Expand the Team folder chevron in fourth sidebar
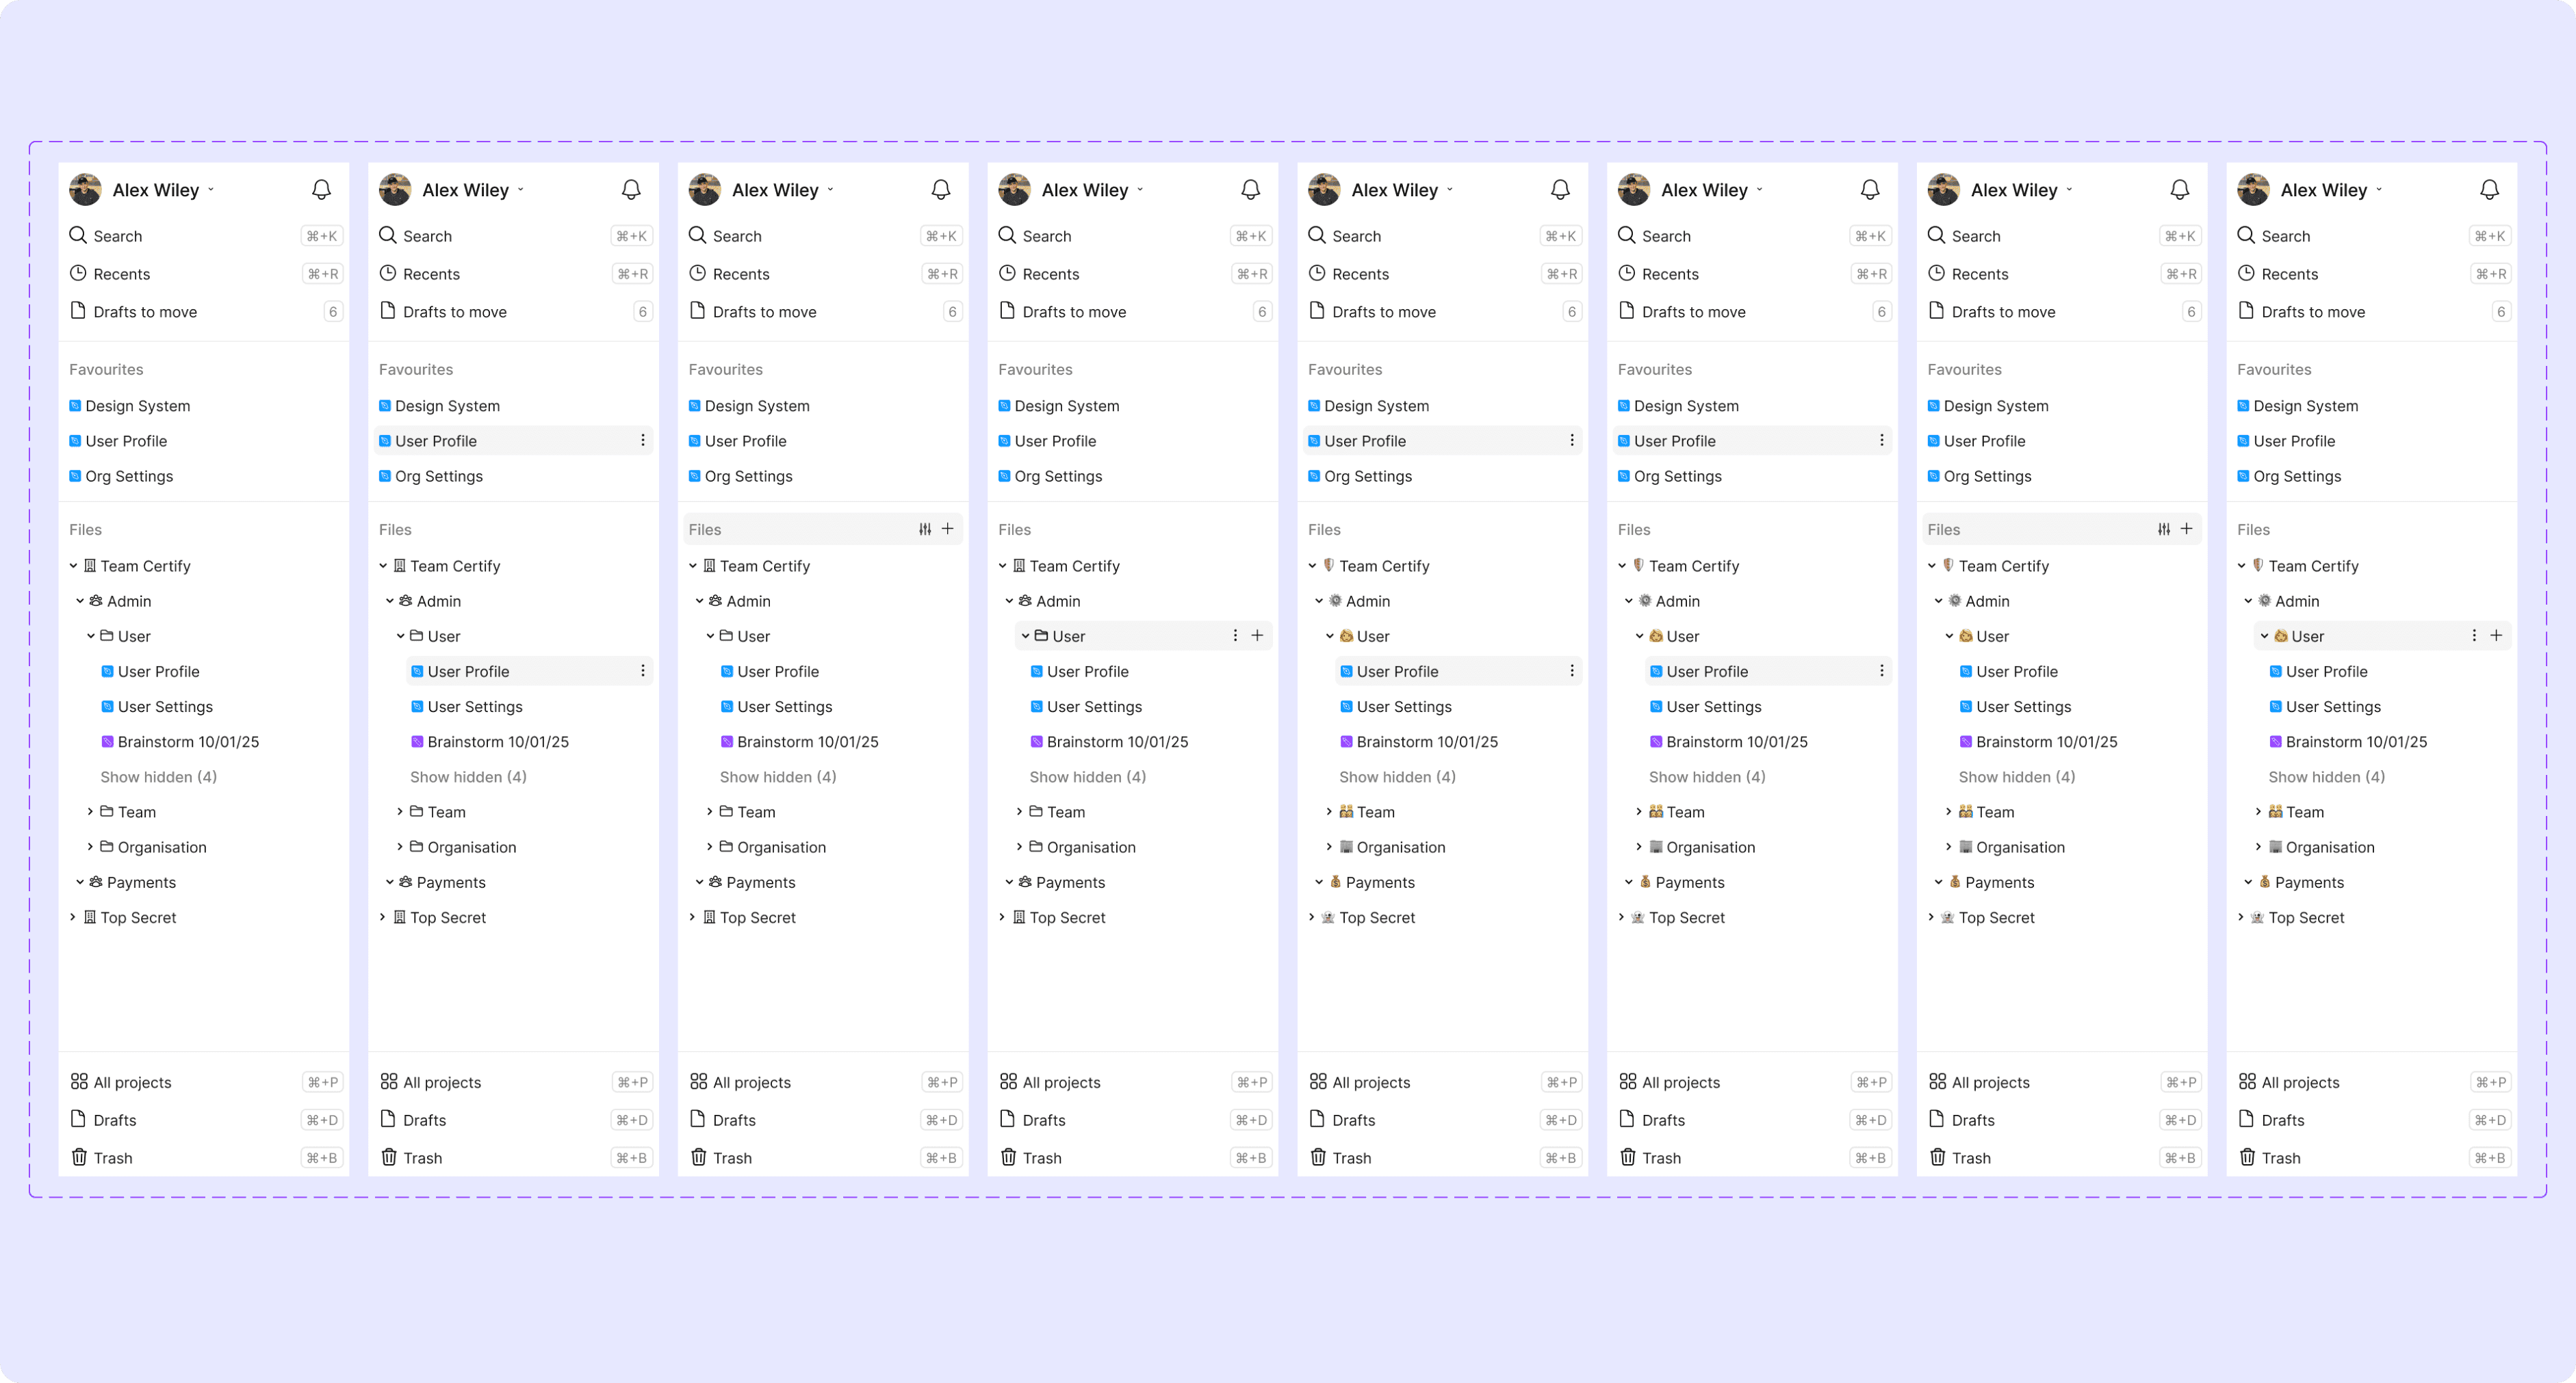 pos(1019,811)
